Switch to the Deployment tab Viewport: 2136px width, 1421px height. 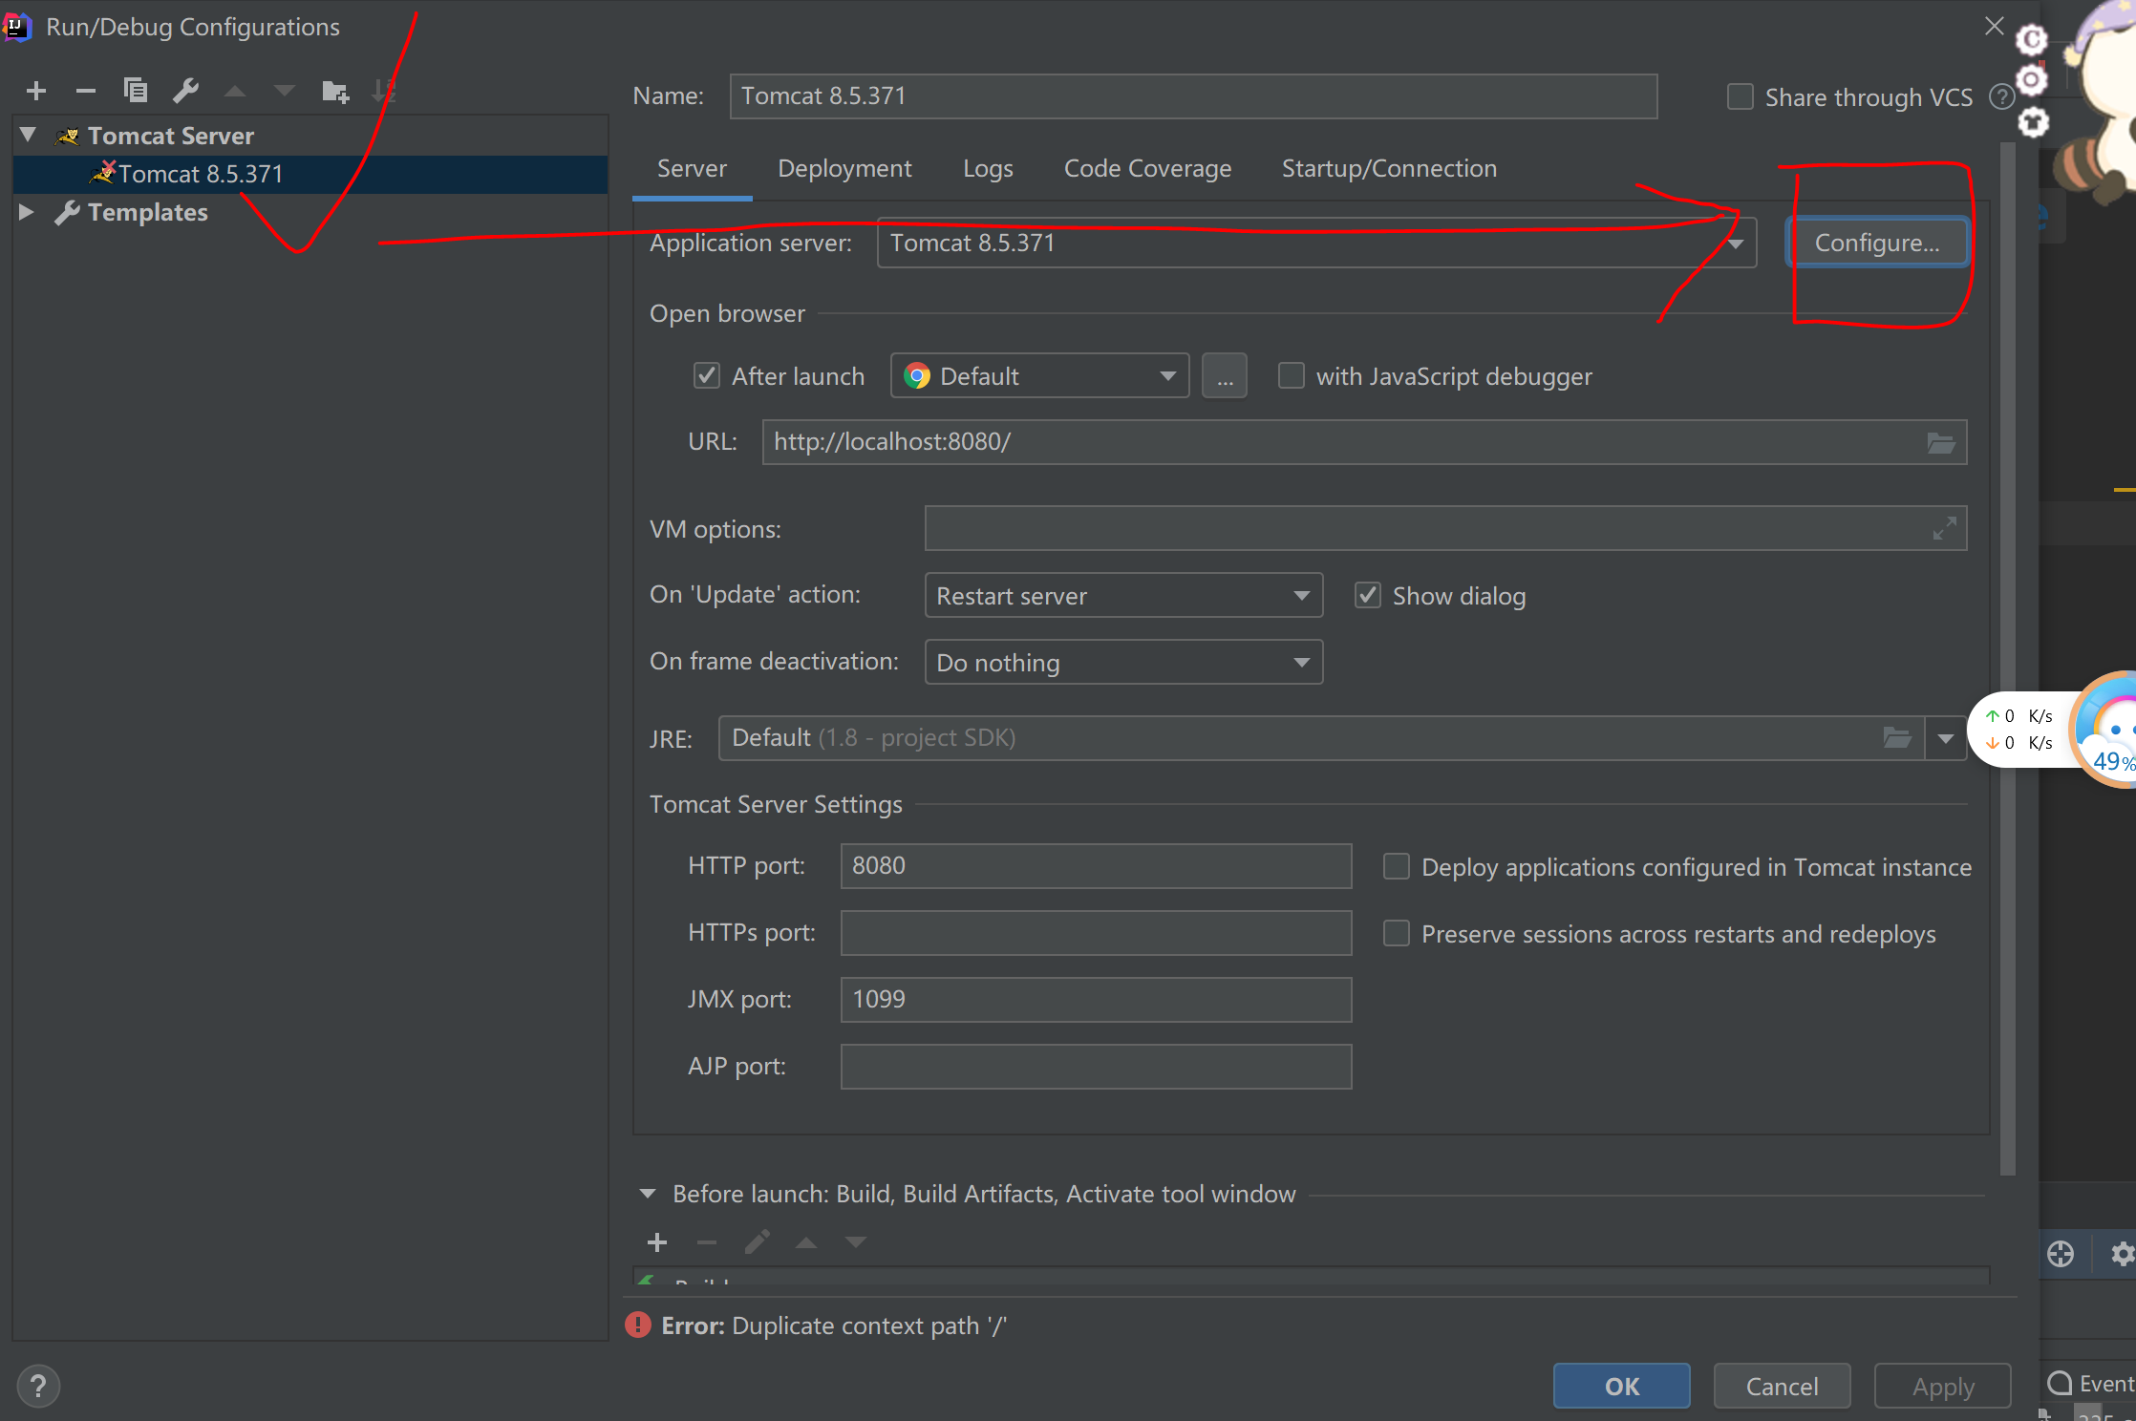tap(844, 169)
